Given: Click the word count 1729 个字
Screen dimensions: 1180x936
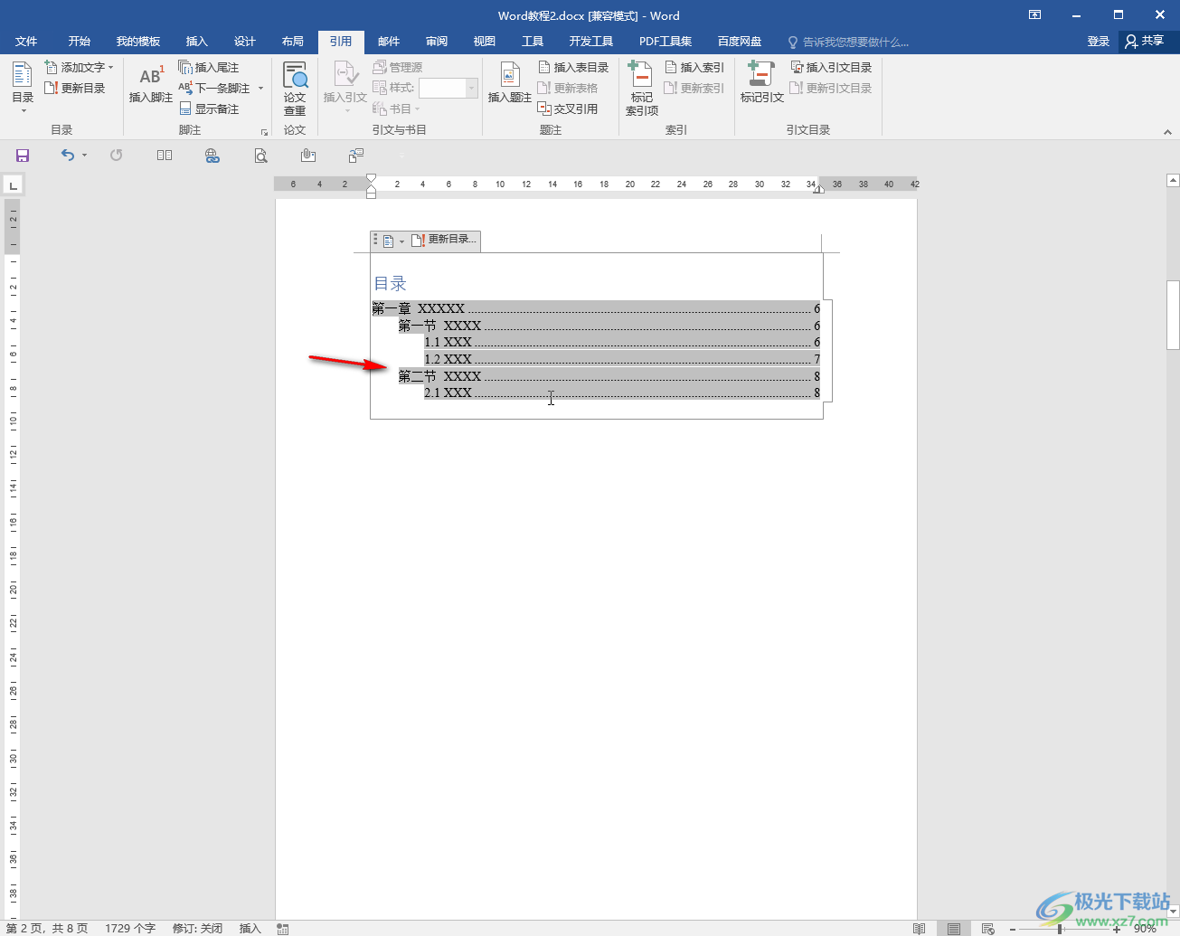Looking at the screenshot, I should tap(130, 929).
